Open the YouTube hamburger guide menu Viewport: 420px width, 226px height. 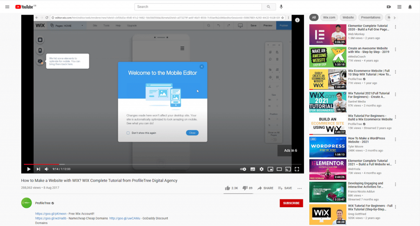point(7,7)
